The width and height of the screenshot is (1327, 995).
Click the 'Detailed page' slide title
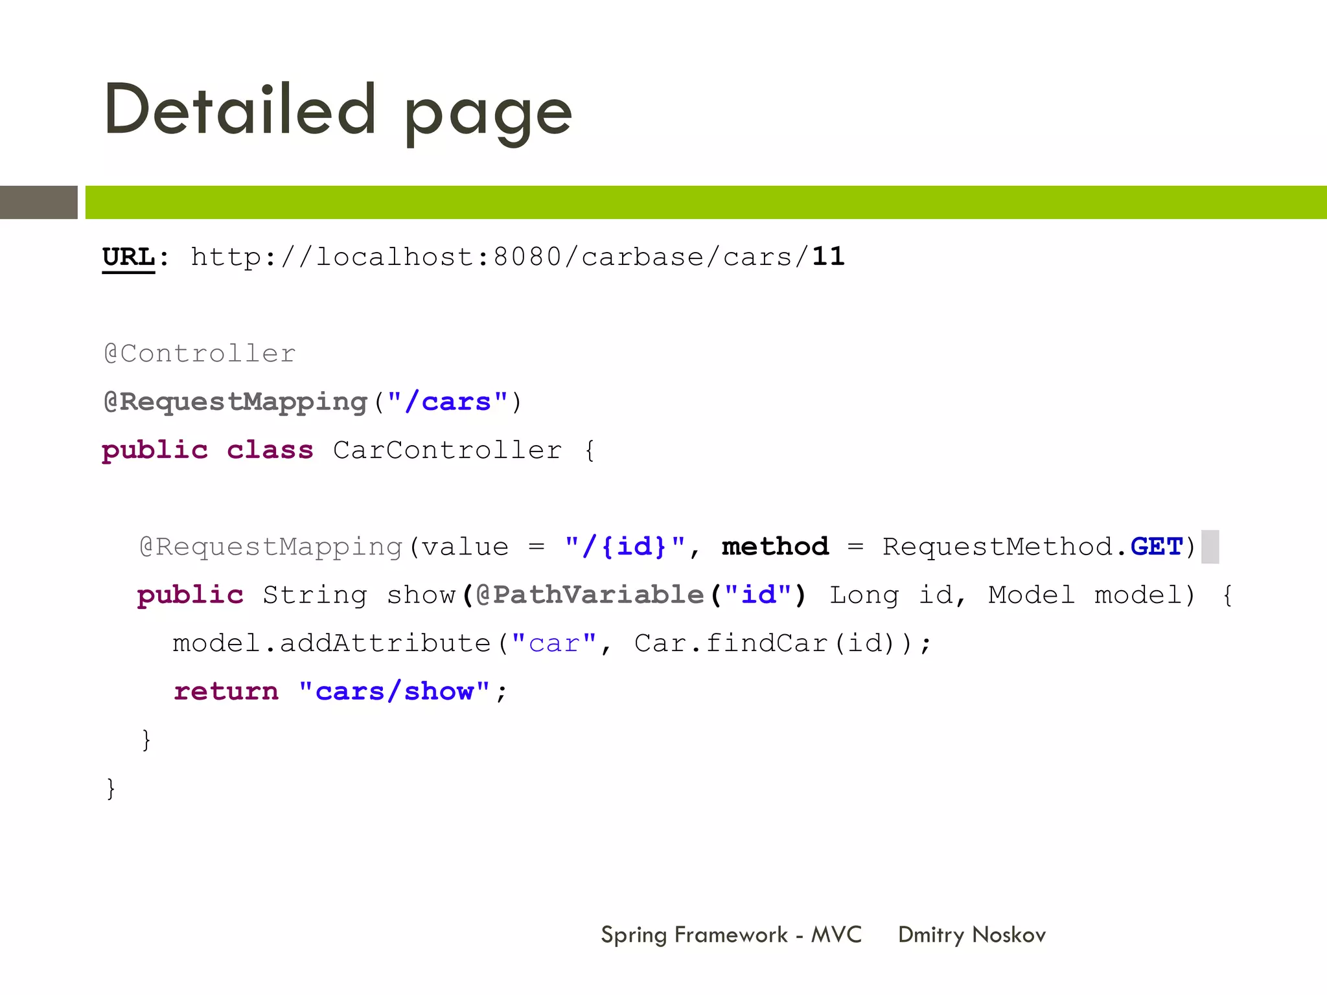337,111
